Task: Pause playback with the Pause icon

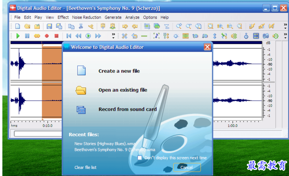Action: (x=27, y=36)
